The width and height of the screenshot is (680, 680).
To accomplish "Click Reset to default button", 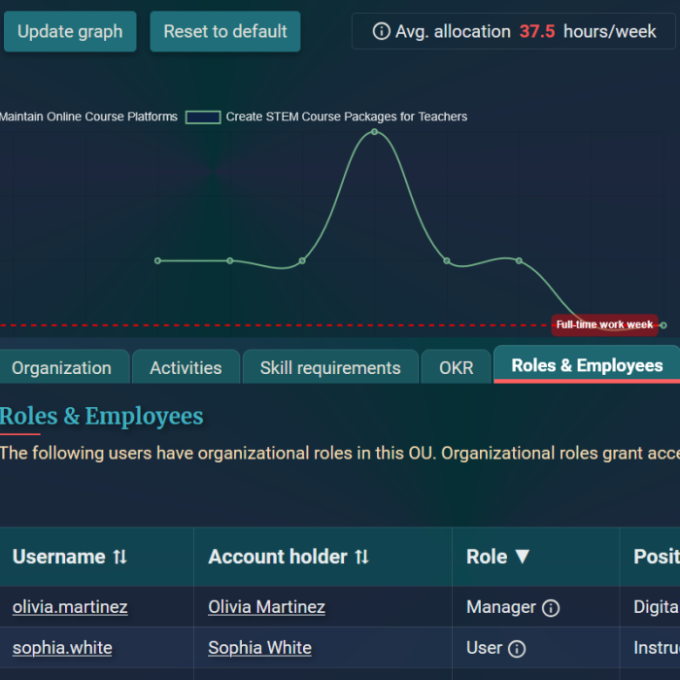I will 225,32.
